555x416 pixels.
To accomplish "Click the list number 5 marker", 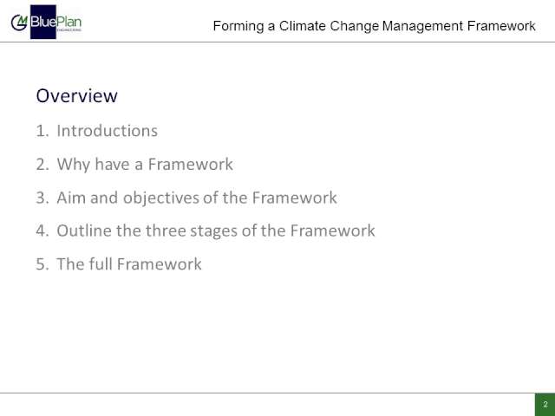I will tap(42, 264).
